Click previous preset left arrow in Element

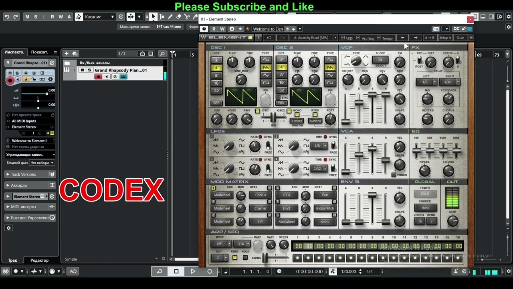pyautogui.click(x=402, y=38)
